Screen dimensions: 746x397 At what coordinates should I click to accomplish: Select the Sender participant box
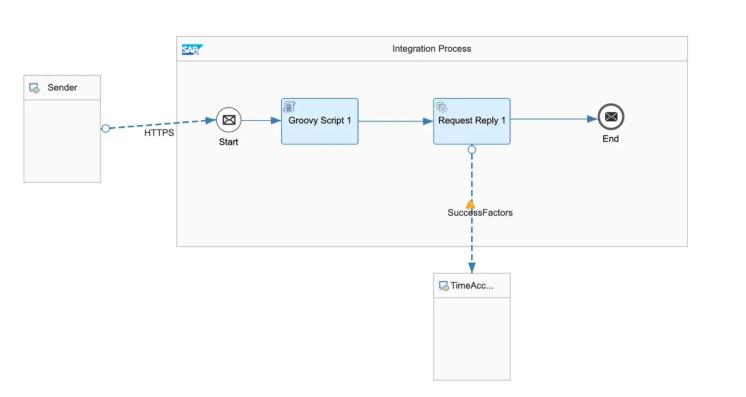[x=62, y=129]
